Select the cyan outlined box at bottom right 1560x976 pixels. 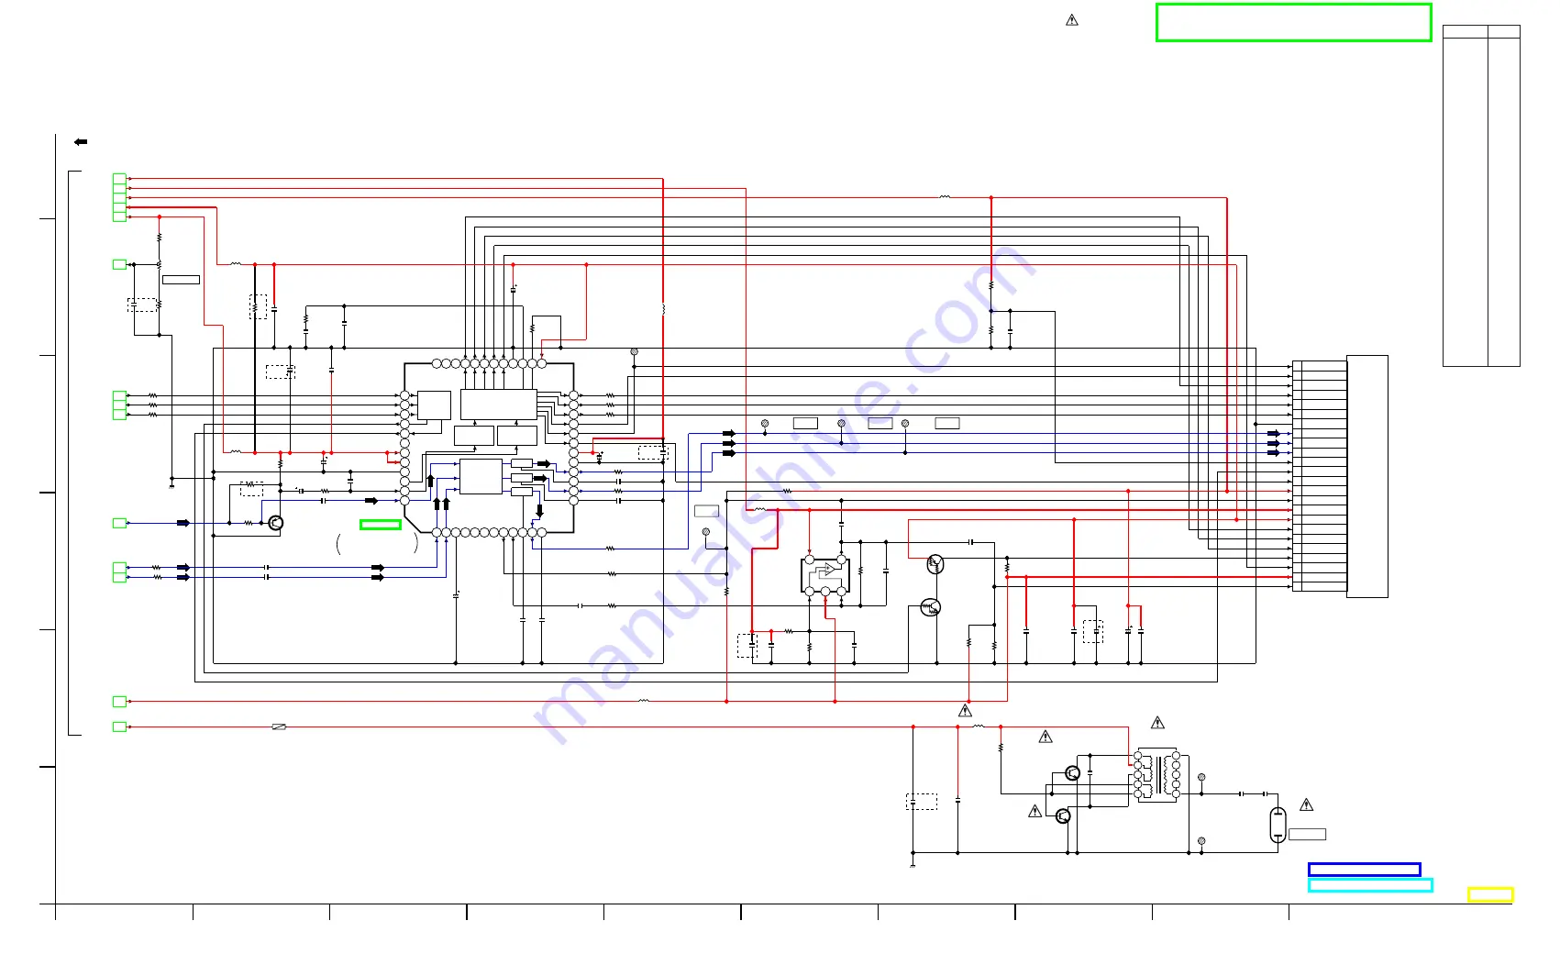tap(1370, 885)
